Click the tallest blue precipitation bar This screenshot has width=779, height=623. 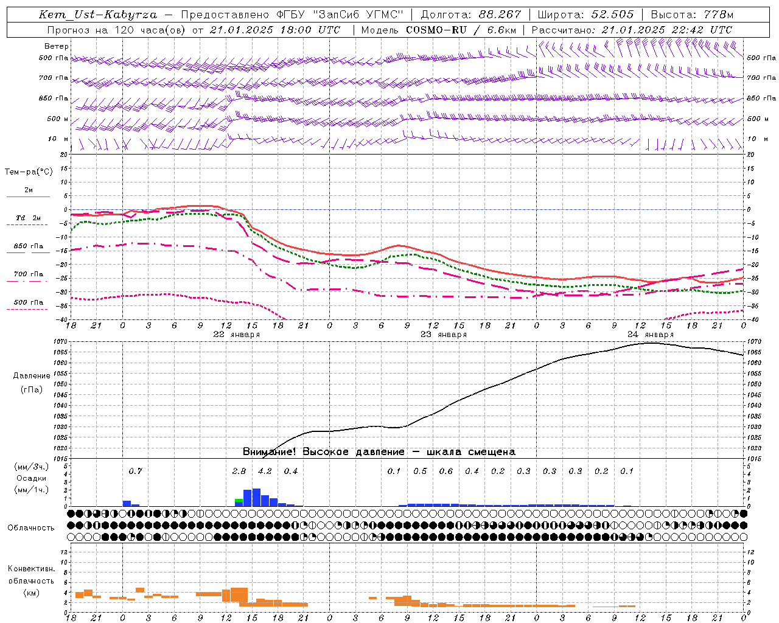click(x=256, y=497)
